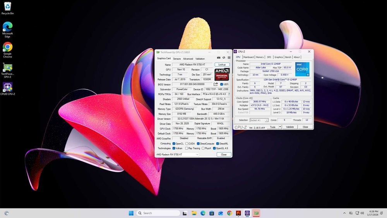
Task: Expand the Tools dropdown arrow in CPU-Z
Action: pyautogui.click(x=279, y=127)
